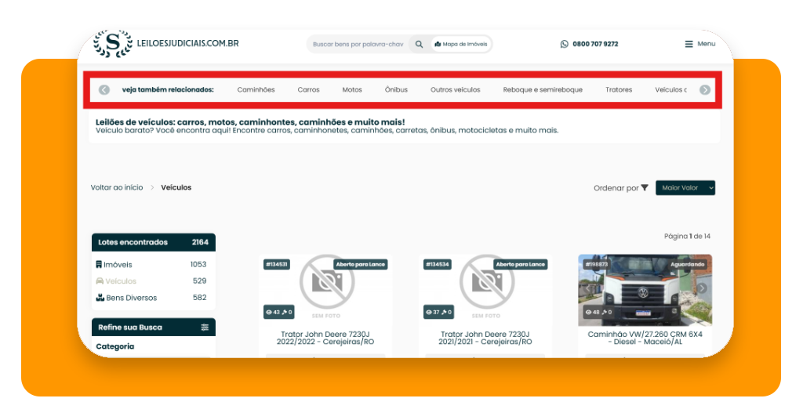Toggle Refine sua Busca filter sliders icon
Screen dimensions: 803x420
point(205,328)
